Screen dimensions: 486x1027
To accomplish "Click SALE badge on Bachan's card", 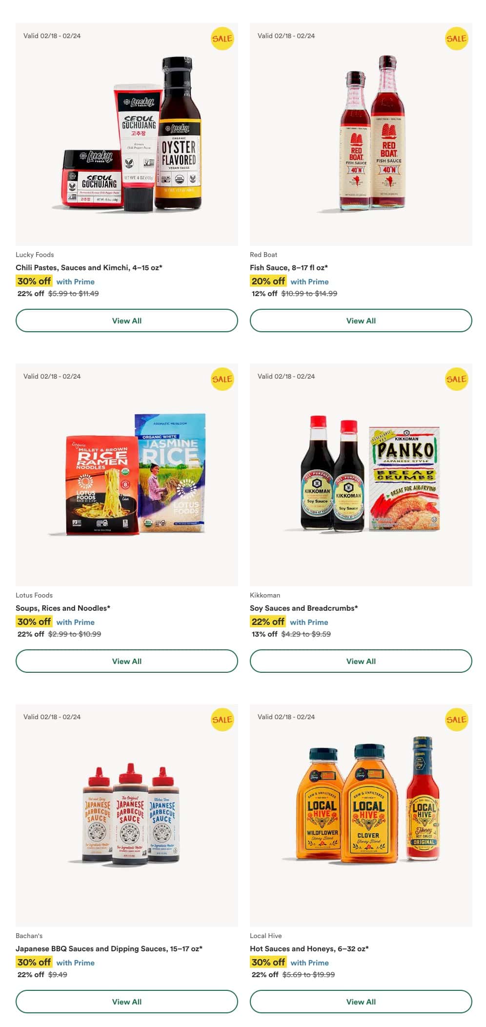I will pos(222,720).
